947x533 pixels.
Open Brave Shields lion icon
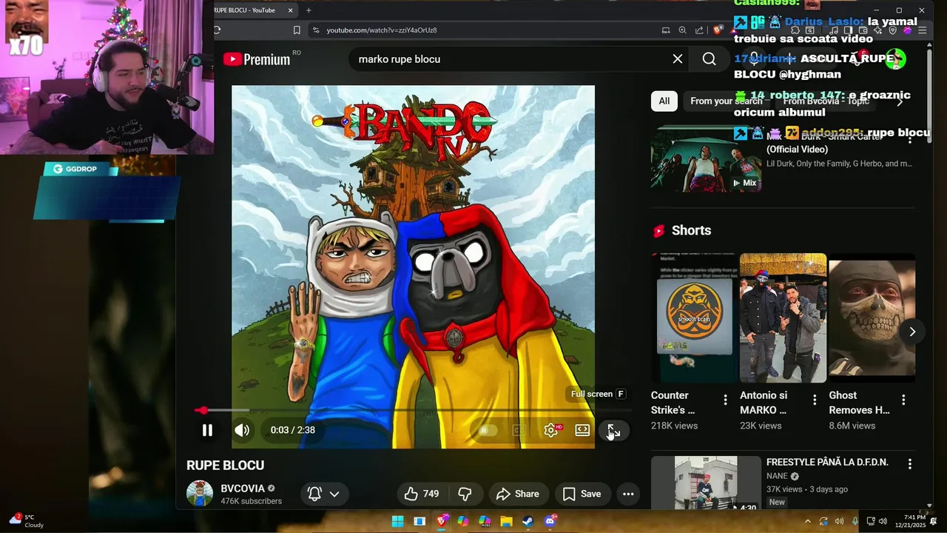click(718, 30)
